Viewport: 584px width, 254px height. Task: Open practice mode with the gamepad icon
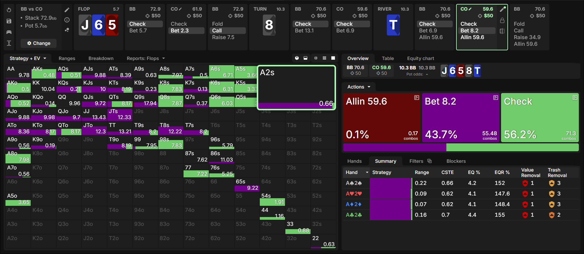(x=9, y=32)
